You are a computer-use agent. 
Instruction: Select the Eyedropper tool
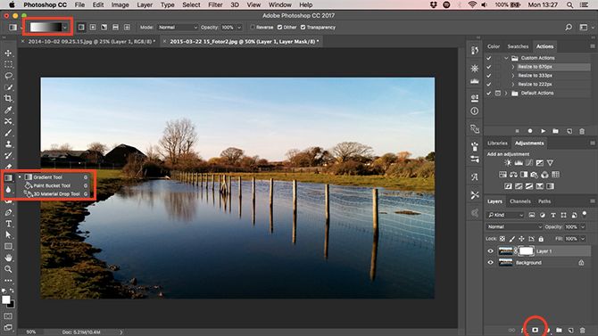tap(8, 110)
